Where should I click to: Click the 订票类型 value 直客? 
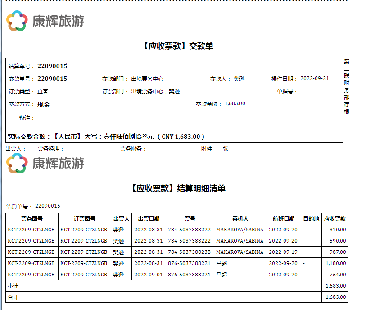[x=43, y=92]
